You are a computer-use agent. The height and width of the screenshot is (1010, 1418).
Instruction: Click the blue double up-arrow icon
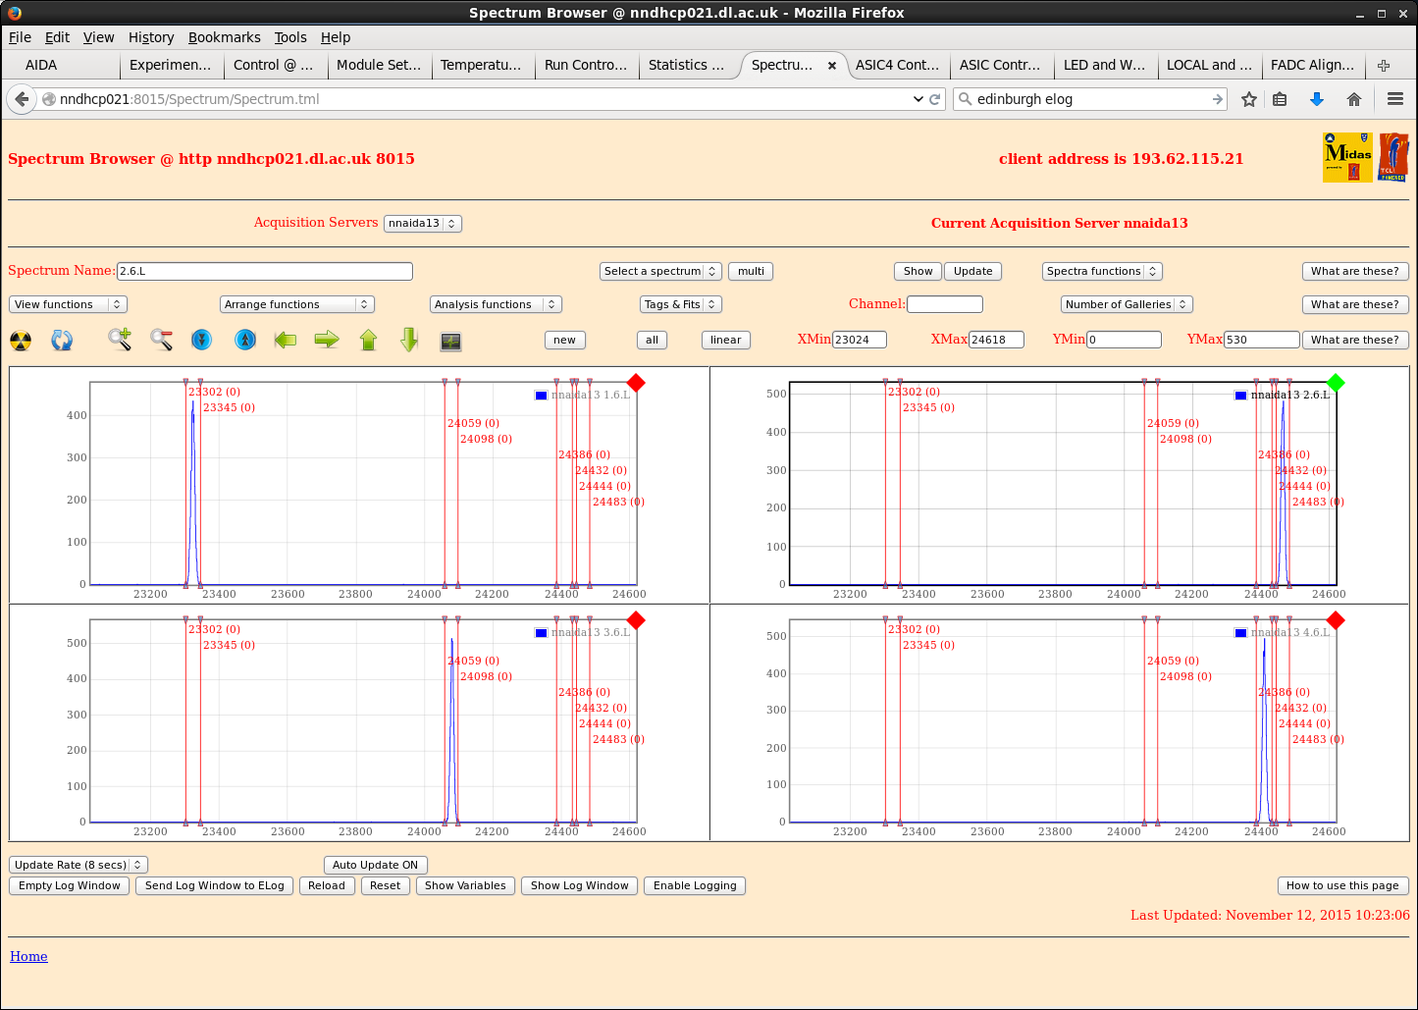[x=245, y=340]
